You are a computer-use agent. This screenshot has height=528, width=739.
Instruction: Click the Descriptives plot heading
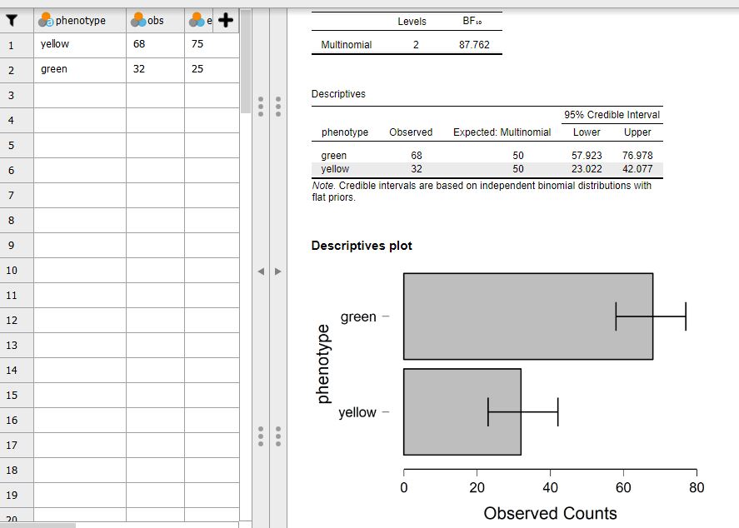click(362, 246)
